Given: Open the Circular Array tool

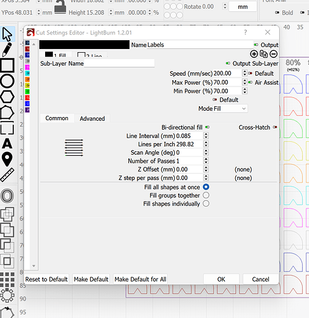Looking at the screenshot, I should click(8, 295).
